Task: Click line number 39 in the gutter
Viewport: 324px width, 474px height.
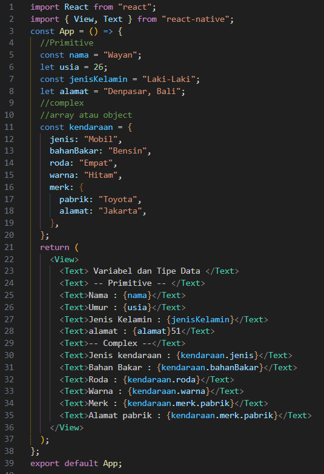Action: [9, 464]
